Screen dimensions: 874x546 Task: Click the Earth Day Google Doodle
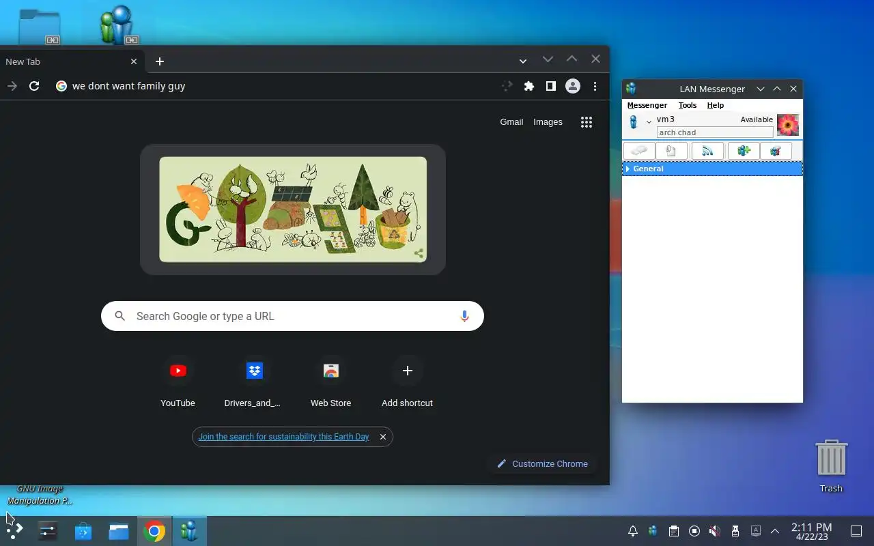click(x=293, y=210)
